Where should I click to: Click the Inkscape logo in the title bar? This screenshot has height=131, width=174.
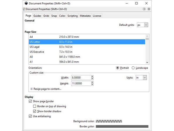26,3
